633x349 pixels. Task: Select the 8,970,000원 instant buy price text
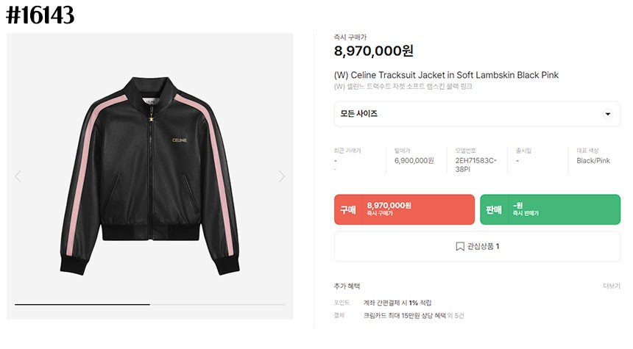coord(373,51)
